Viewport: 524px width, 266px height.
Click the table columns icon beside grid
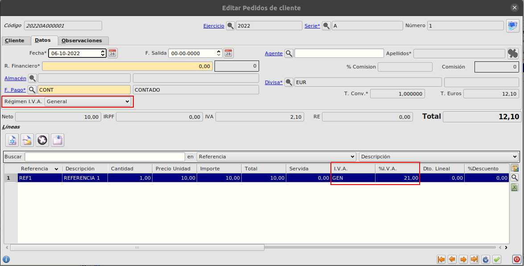click(x=515, y=168)
